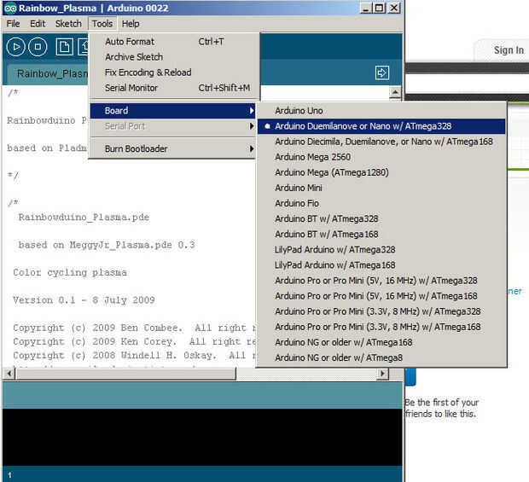This screenshot has height=482, width=529.
Task: Click the 'Rainbowduino_Plasma.pde' comment line
Action: click(x=84, y=218)
